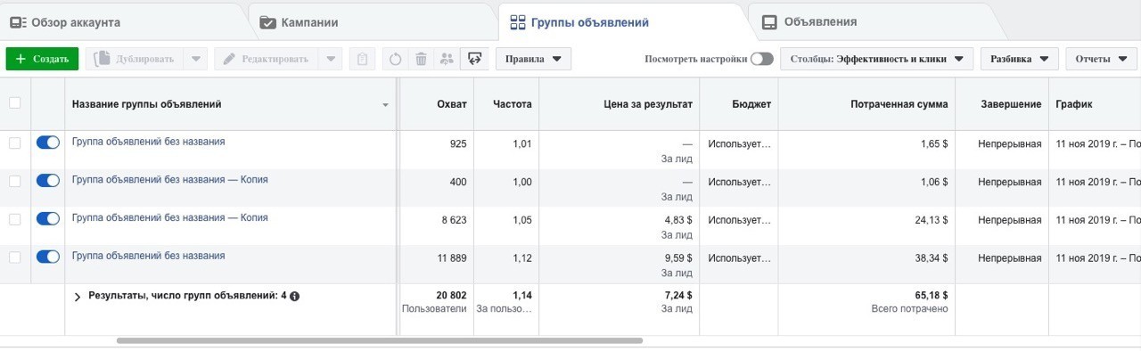Turn off ad set with reach 11 889
The width and height of the screenshot is (1141, 351).
pyautogui.click(x=48, y=257)
